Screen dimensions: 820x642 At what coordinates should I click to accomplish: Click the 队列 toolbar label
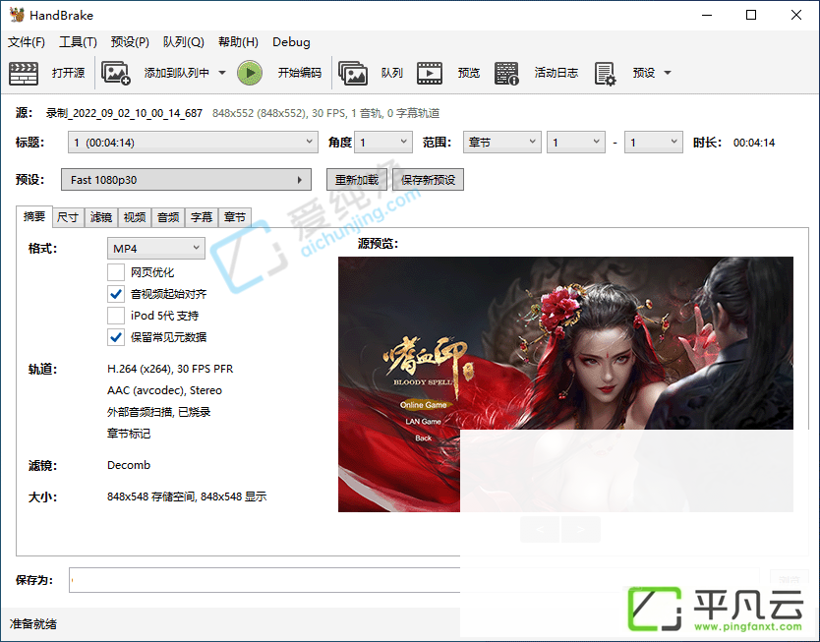391,73
